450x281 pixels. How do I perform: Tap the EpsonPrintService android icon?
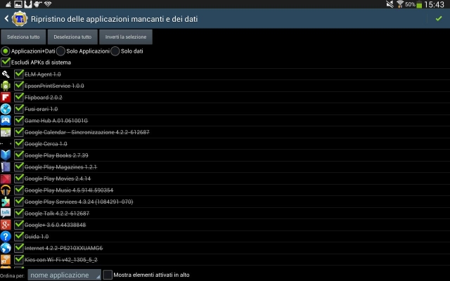6,86
